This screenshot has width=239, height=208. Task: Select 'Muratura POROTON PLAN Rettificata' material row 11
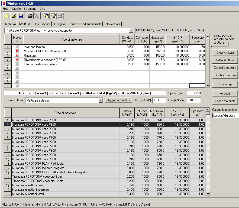coord(104,164)
